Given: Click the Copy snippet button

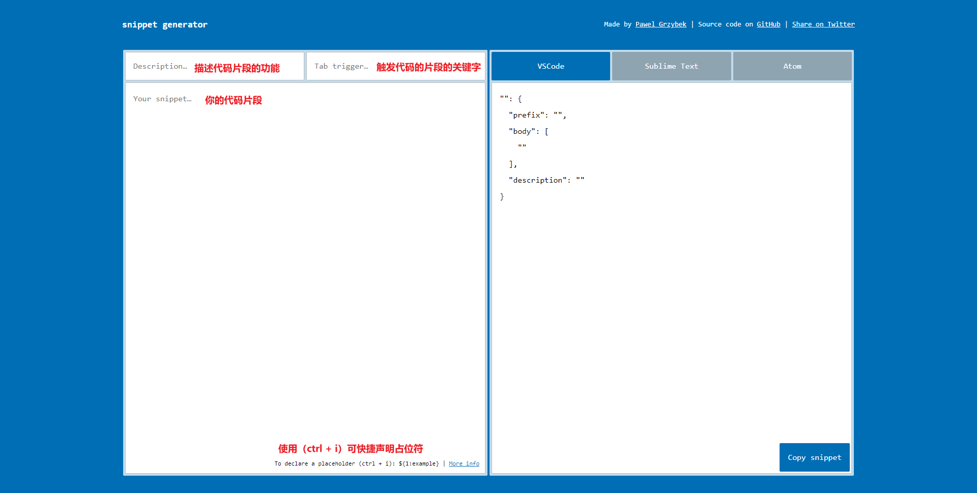Looking at the screenshot, I should click(x=815, y=457).
